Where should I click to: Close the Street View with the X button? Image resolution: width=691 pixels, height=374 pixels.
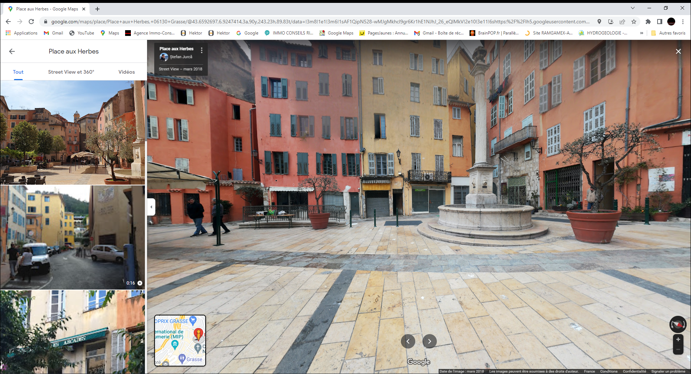tap(678, 51)
